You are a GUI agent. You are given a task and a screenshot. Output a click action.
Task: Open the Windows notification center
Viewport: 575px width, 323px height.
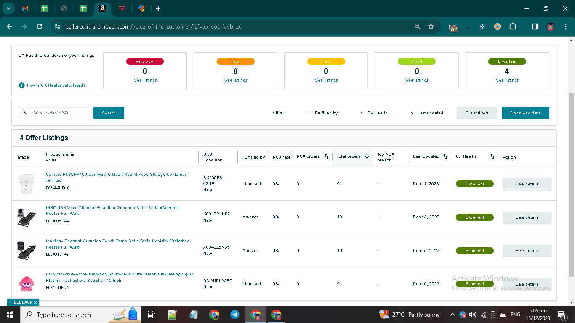pyautogui.click(x=562, y=315)
